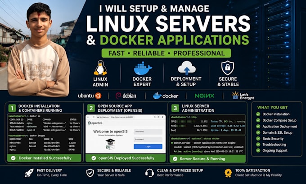Click the 'htop' command line
This screenshot has width=306, height=184.
pyautogui.click(x=184, y=117)
